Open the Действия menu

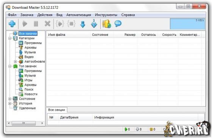[45, 15]
